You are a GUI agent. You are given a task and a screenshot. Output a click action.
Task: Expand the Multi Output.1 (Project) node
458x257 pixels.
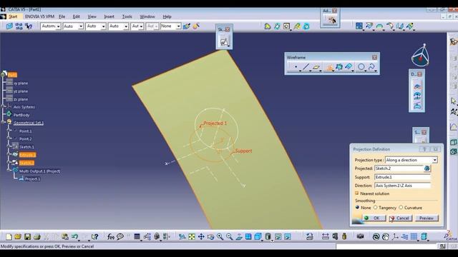click(9, 170)
